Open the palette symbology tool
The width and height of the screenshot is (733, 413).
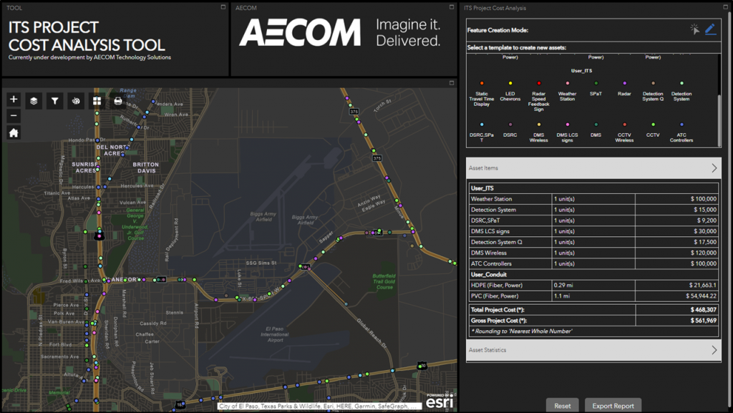(76, 101)
